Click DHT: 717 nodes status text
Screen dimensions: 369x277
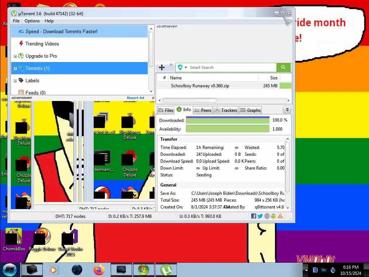pyautogui.click(x=70, y=216)
